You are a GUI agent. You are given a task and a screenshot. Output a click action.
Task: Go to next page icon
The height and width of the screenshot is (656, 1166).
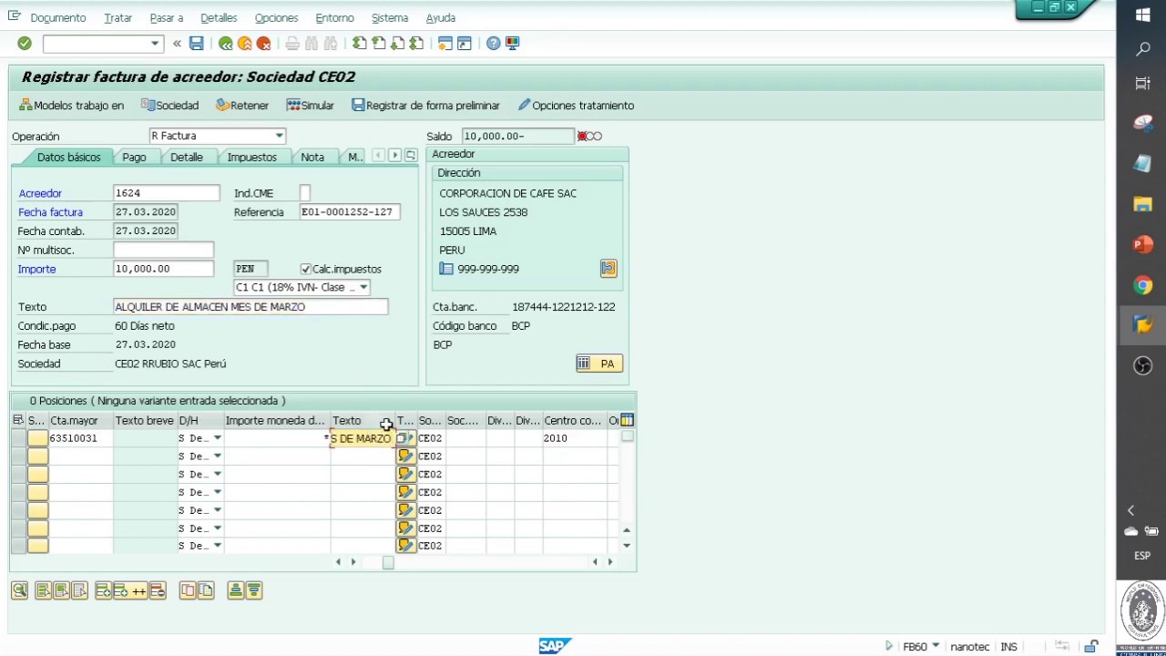pos(398,43)
